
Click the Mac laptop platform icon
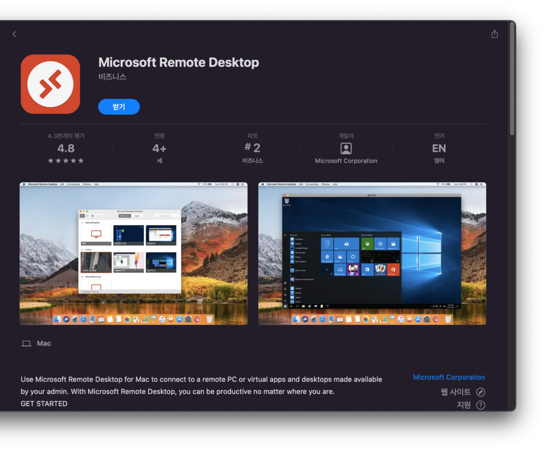(26, 344)
